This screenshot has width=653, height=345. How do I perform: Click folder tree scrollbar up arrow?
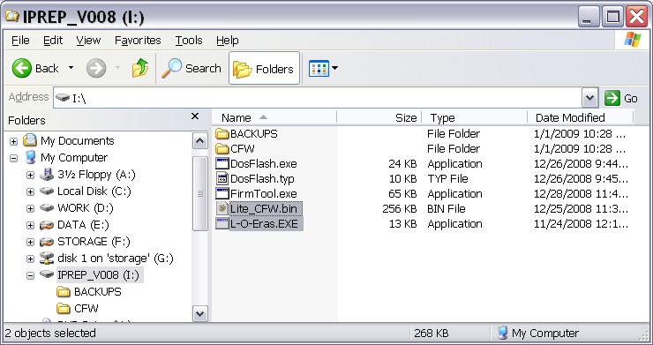point(200,141)
